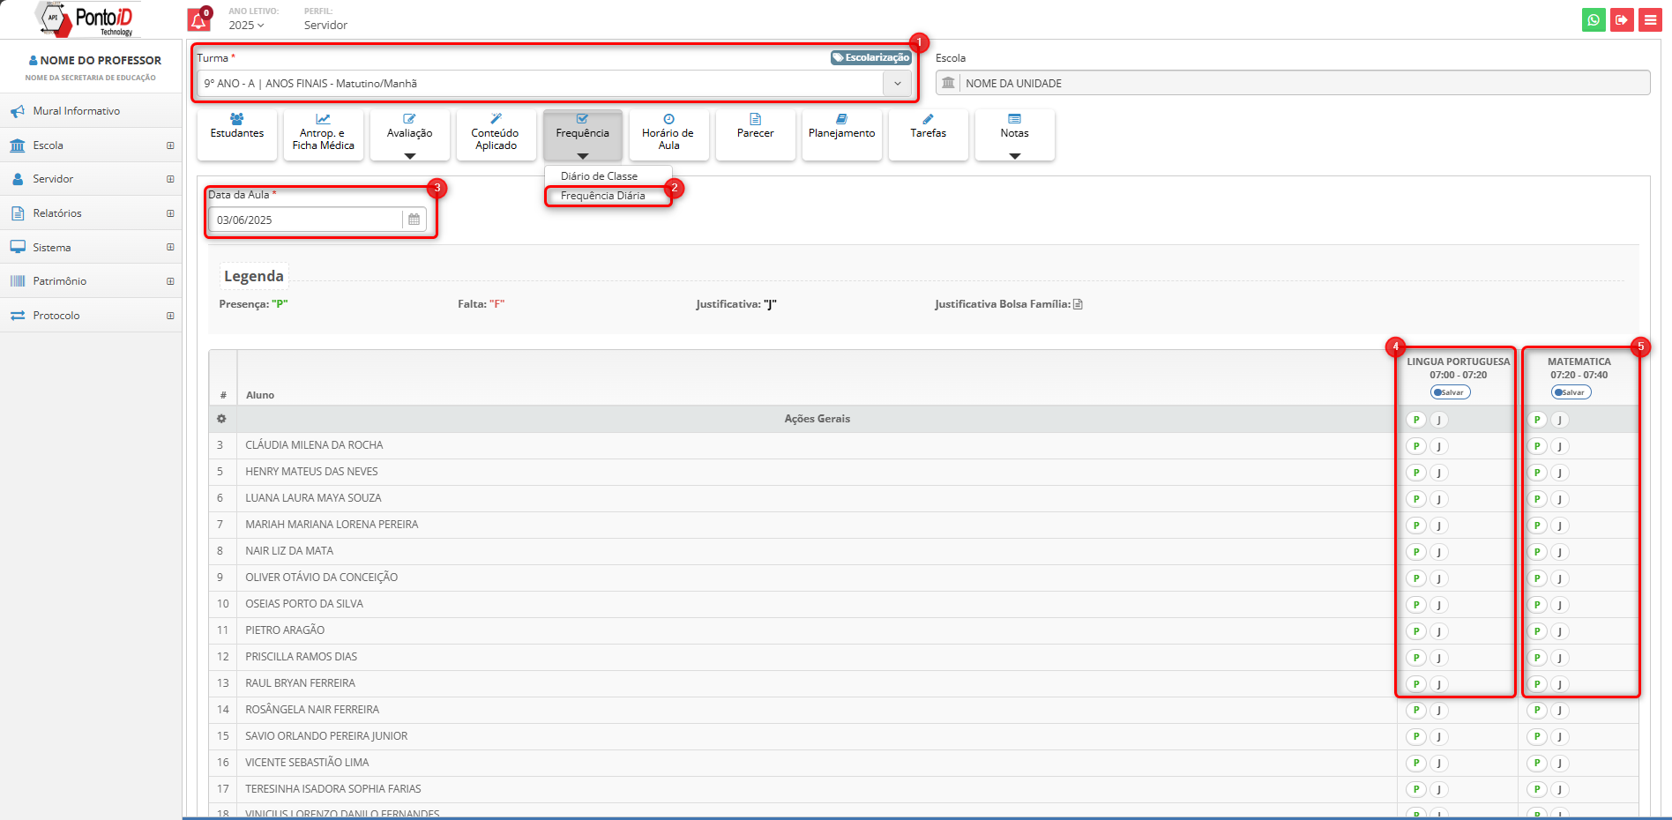
Task: Click the Data da Aula date field
Action: click(305, 220)
